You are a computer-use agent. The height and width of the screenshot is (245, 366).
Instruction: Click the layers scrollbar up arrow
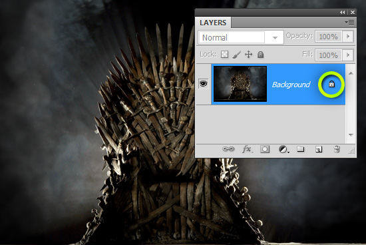coord(351,73)
